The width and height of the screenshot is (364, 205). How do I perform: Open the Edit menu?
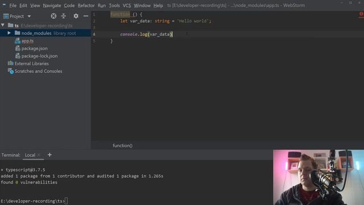(x=23, y=5)
